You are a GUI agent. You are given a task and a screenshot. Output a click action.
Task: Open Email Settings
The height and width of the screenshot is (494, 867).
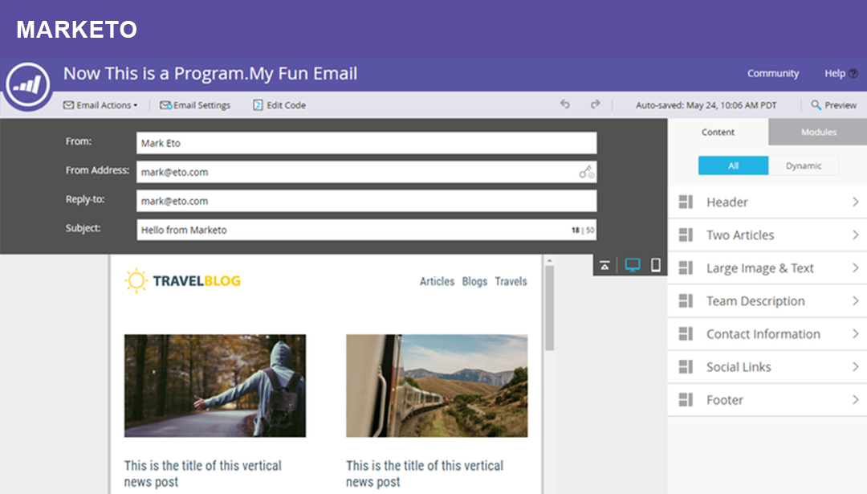coord(195,105)
